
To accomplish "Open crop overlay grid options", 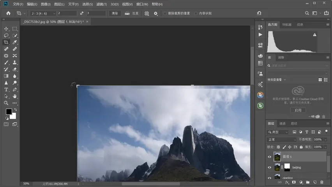I will 147,13.
